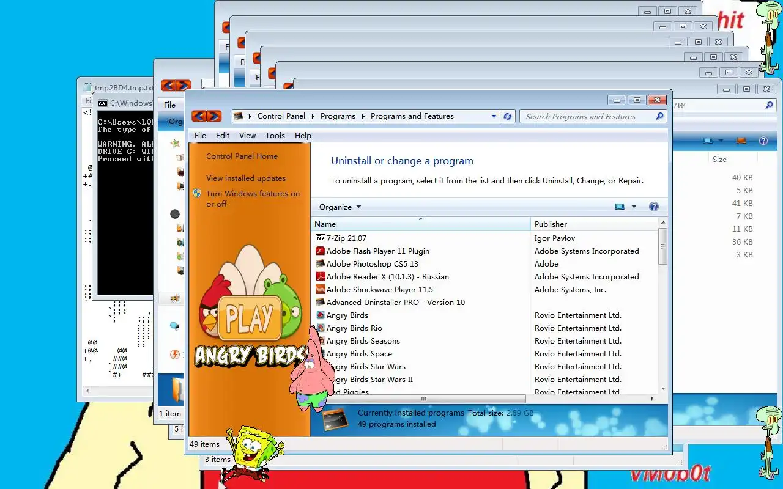
Task: Open the view options dropdown arrow
Action: coord(634,207)
